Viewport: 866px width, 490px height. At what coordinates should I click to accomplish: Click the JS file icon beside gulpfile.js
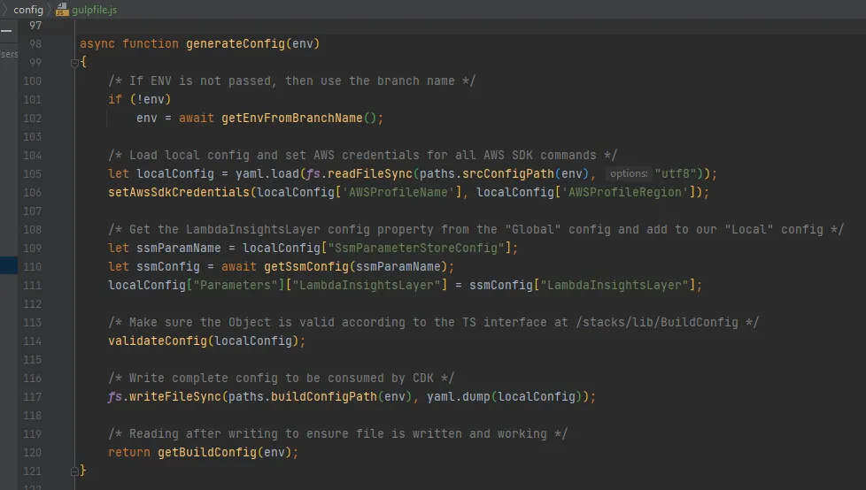62,10
